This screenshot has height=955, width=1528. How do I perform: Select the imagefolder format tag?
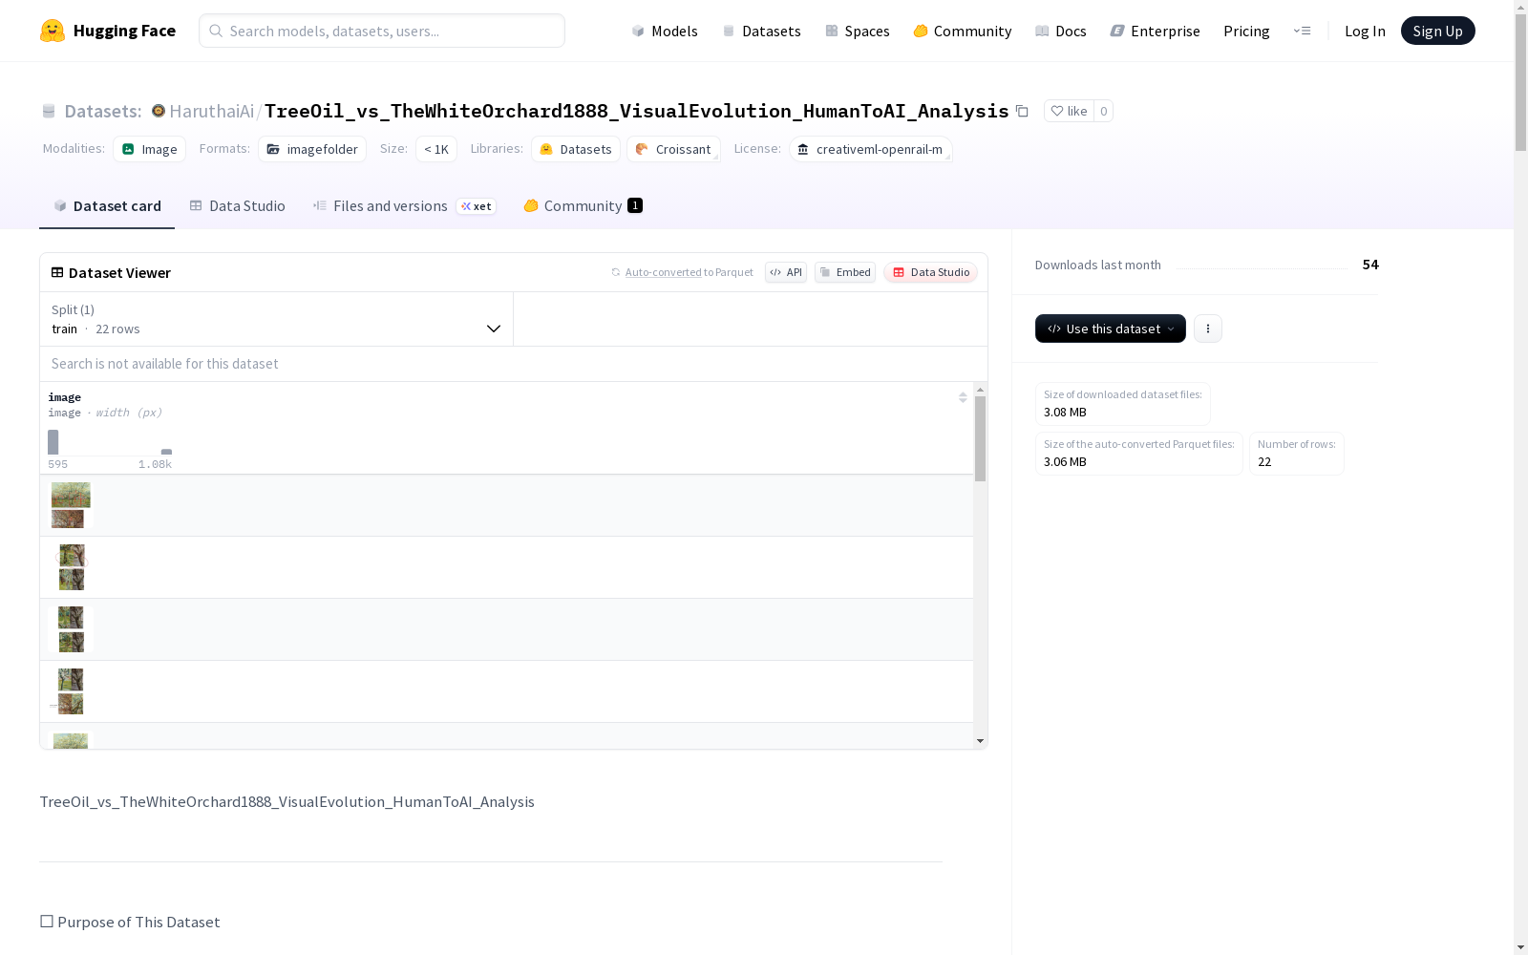(x=312, y=149)
